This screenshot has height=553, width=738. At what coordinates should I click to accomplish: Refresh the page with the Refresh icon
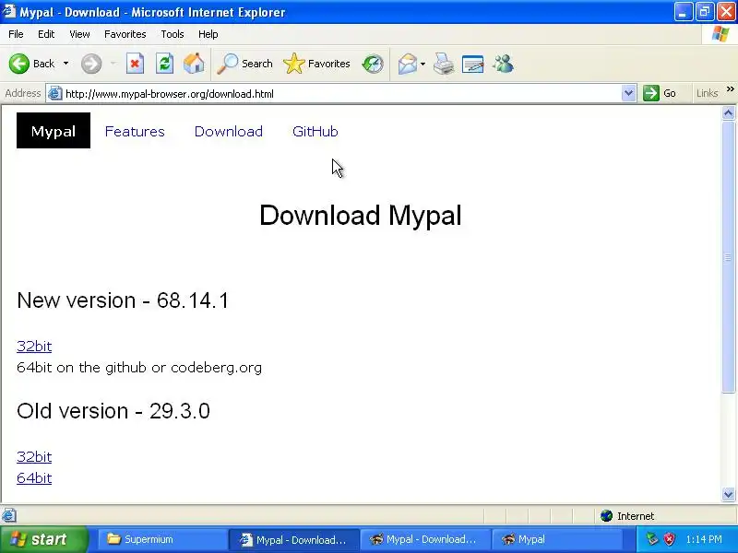click(164, 64)
